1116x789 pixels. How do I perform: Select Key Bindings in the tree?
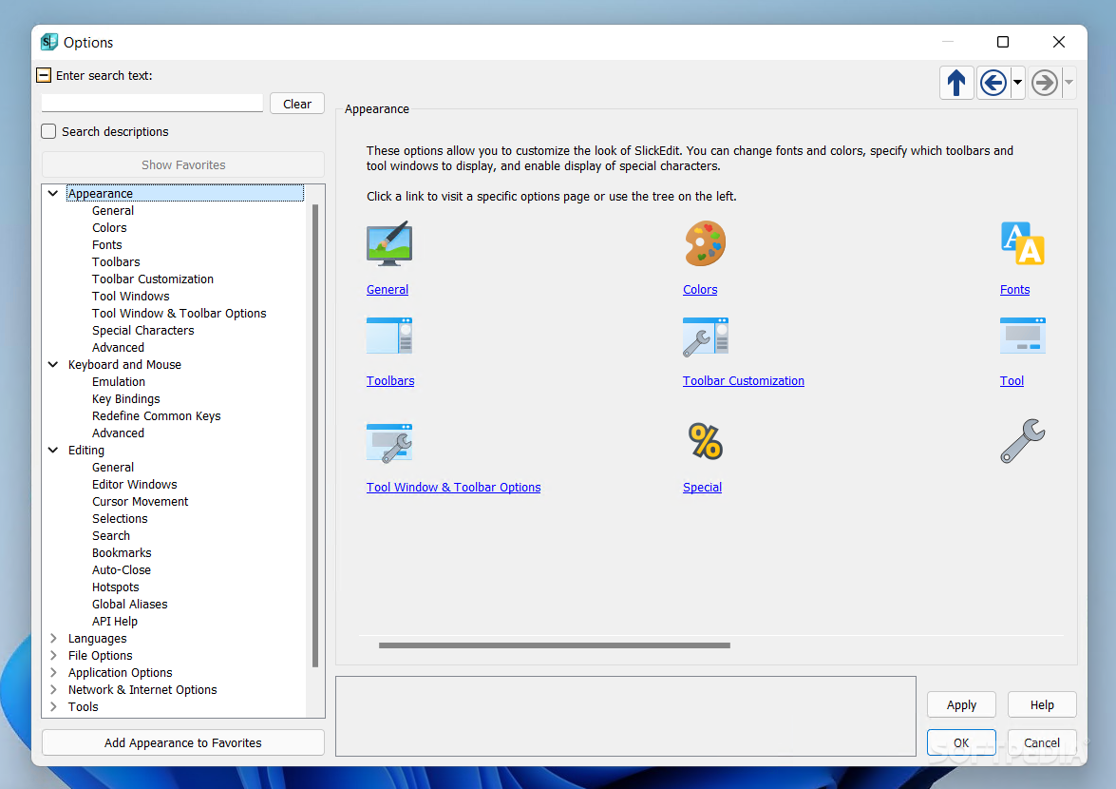pyautogui.click(x=125, y=398)
